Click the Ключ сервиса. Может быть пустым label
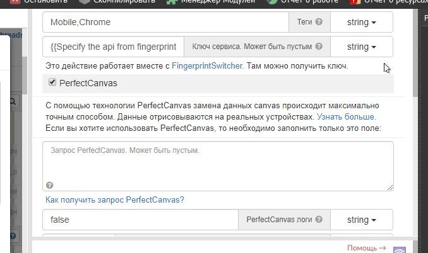The image size is (428, 253). [x=252, y=47]
